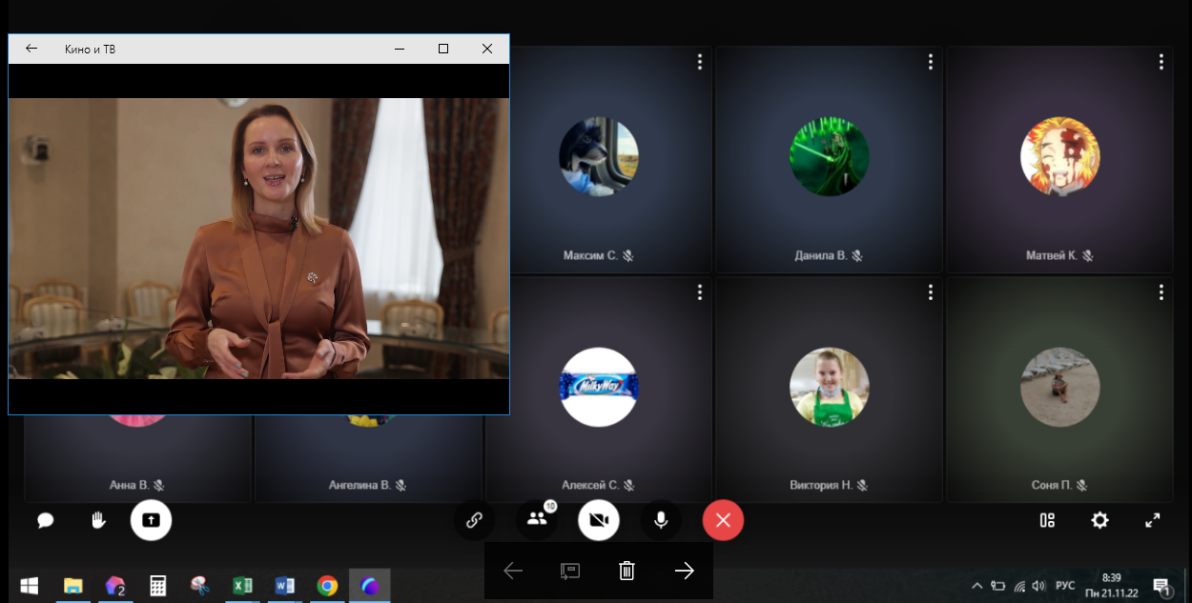This screenshot has width=1192, height=603.
Task: Switch the РУС input language
Action: (x=1066, y=586)
